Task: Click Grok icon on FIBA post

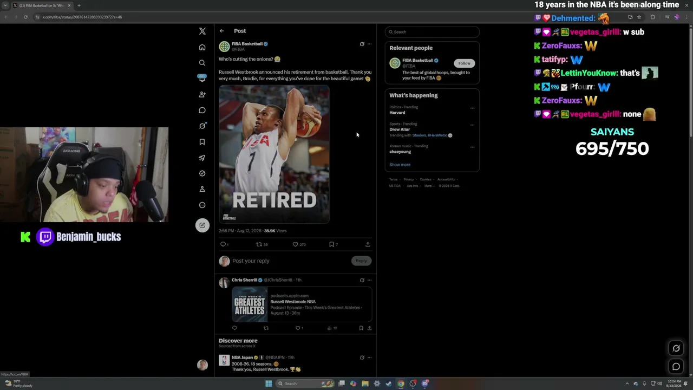Action: click(362, 44)
